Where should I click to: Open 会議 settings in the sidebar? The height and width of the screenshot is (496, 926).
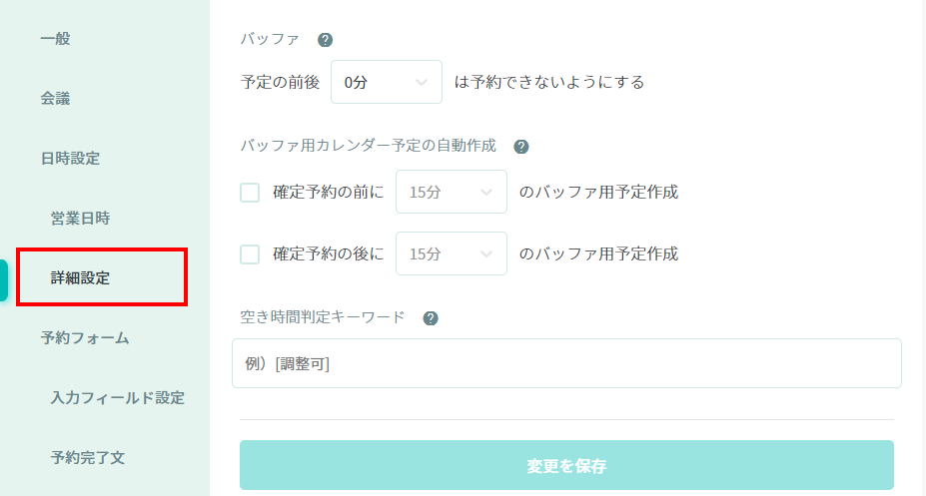point(56,99)
